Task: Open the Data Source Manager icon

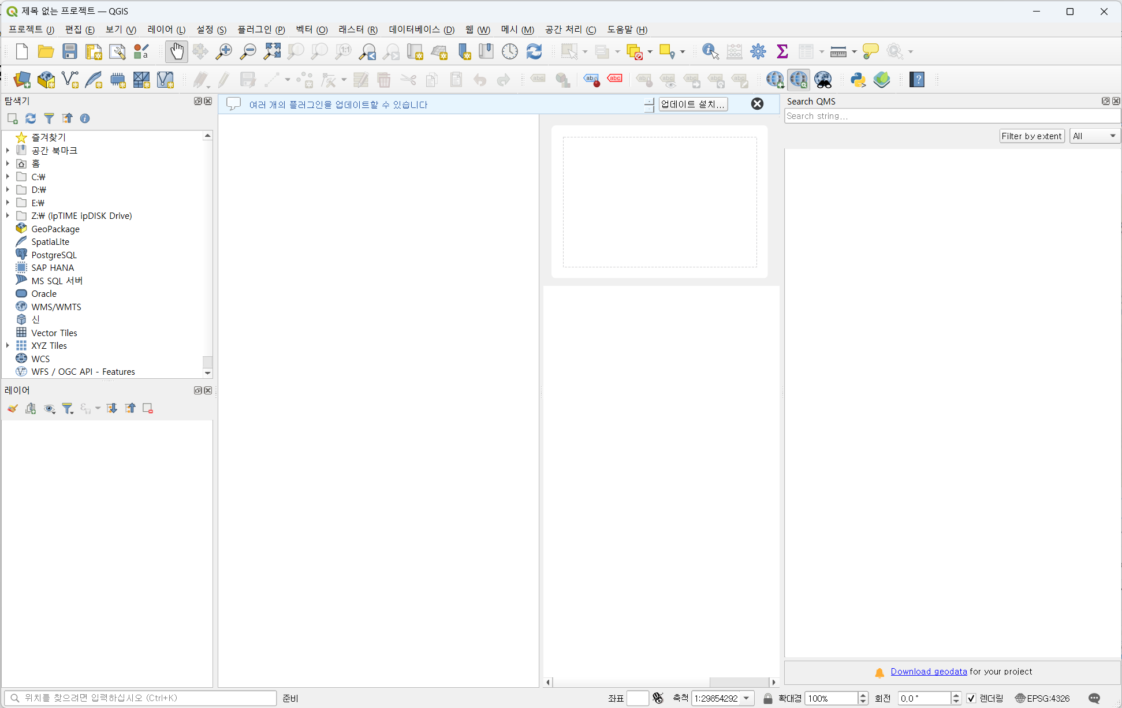Action: 22,80
